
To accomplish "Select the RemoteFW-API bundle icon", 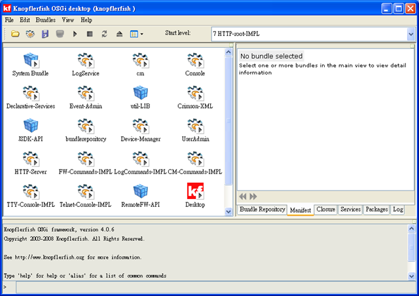I will point(140,191).
